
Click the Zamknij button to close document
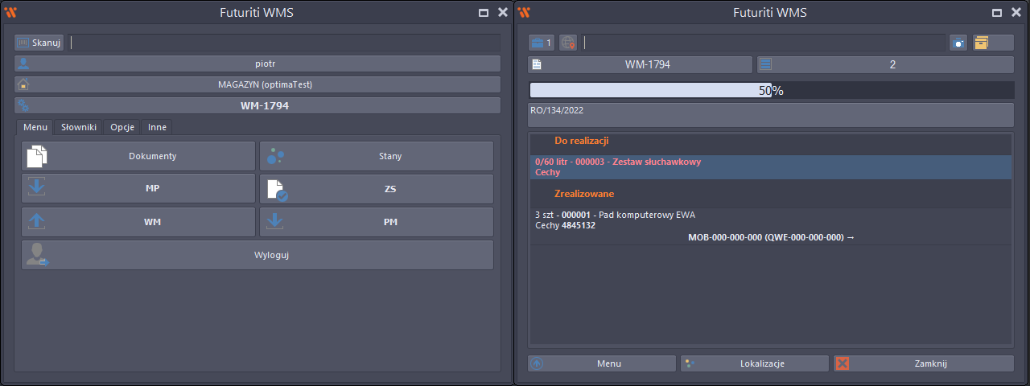coord(923,363)
